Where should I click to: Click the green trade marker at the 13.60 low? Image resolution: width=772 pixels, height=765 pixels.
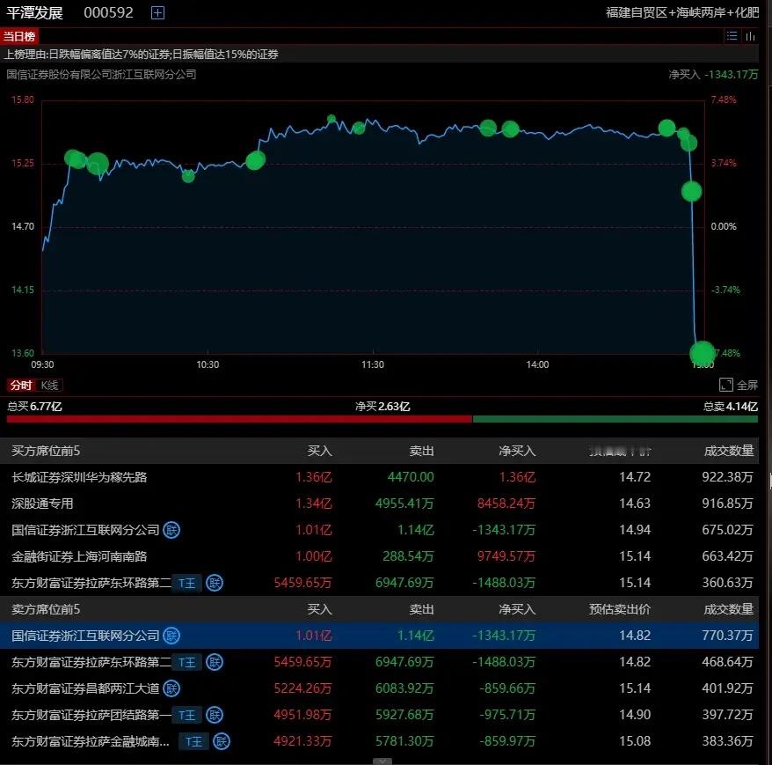point(702,353)
